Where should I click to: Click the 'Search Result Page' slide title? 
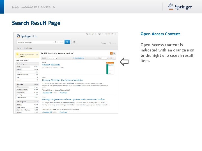point(36,23)
